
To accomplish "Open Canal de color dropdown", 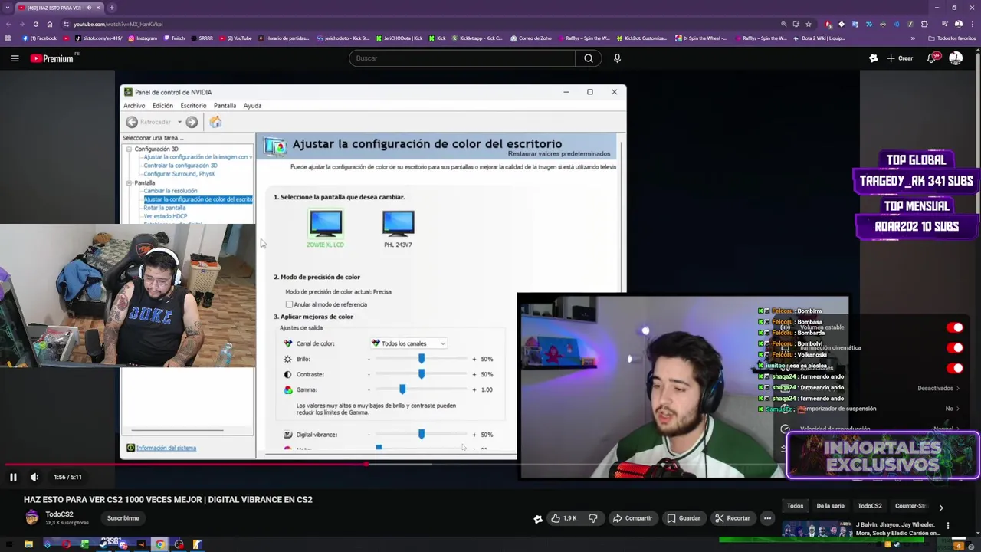I will (x=408, y=343).
